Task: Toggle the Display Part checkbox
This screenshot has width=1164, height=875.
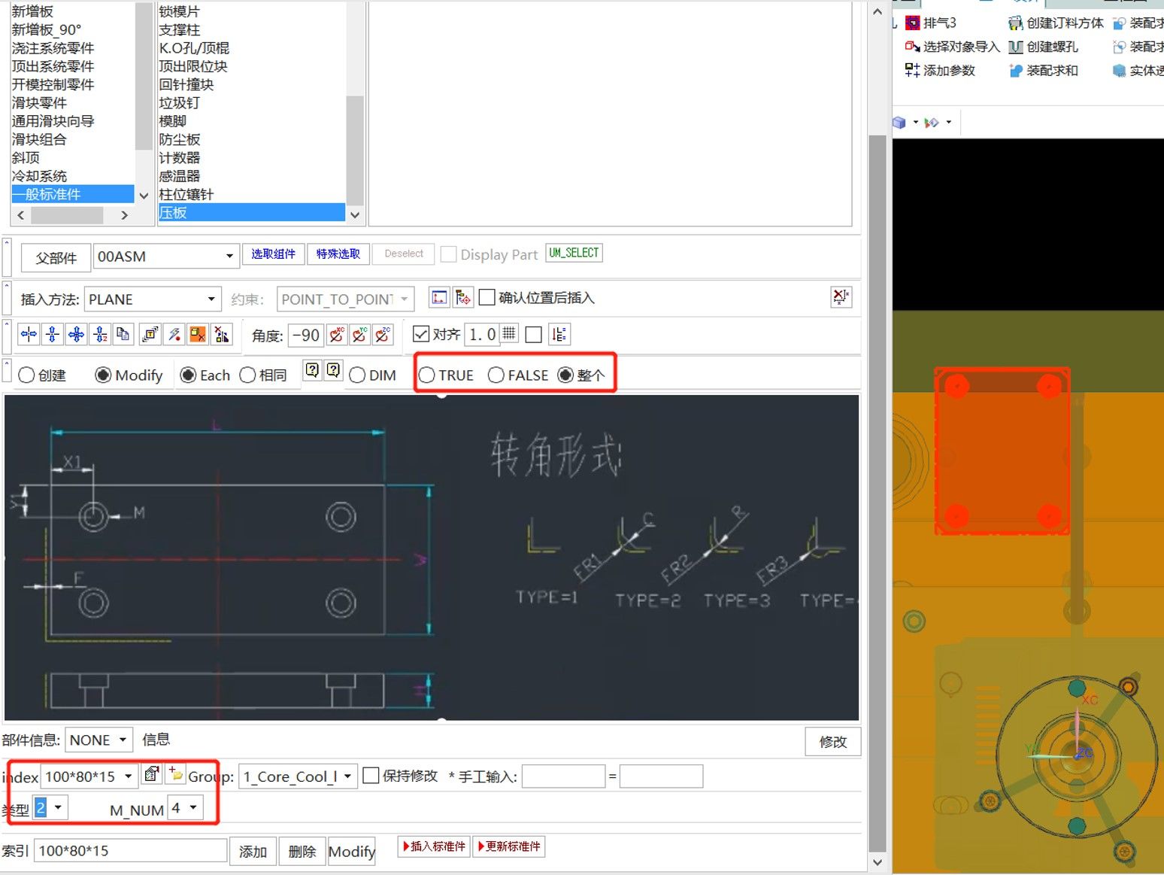Action: click(x=449, y=254)
